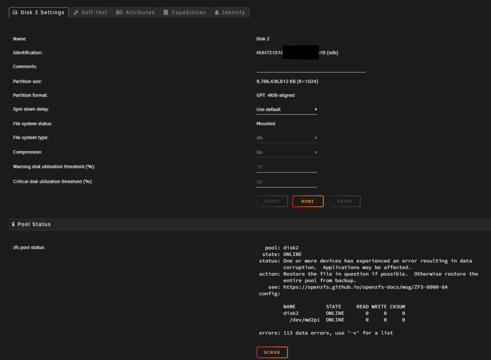
Task: Click the '113 data errors' line
Action: point(326,333)
